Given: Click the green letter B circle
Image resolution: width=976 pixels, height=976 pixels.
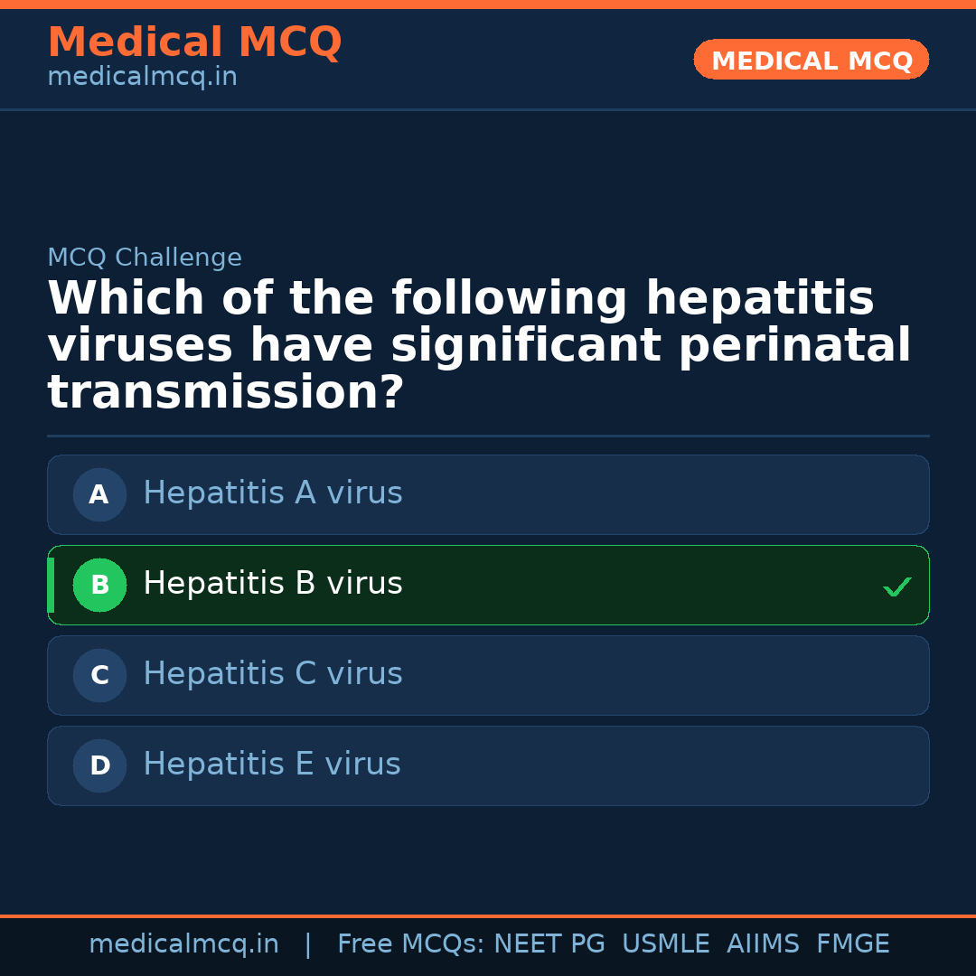Looking at the screenshot, I should (99, 585).
